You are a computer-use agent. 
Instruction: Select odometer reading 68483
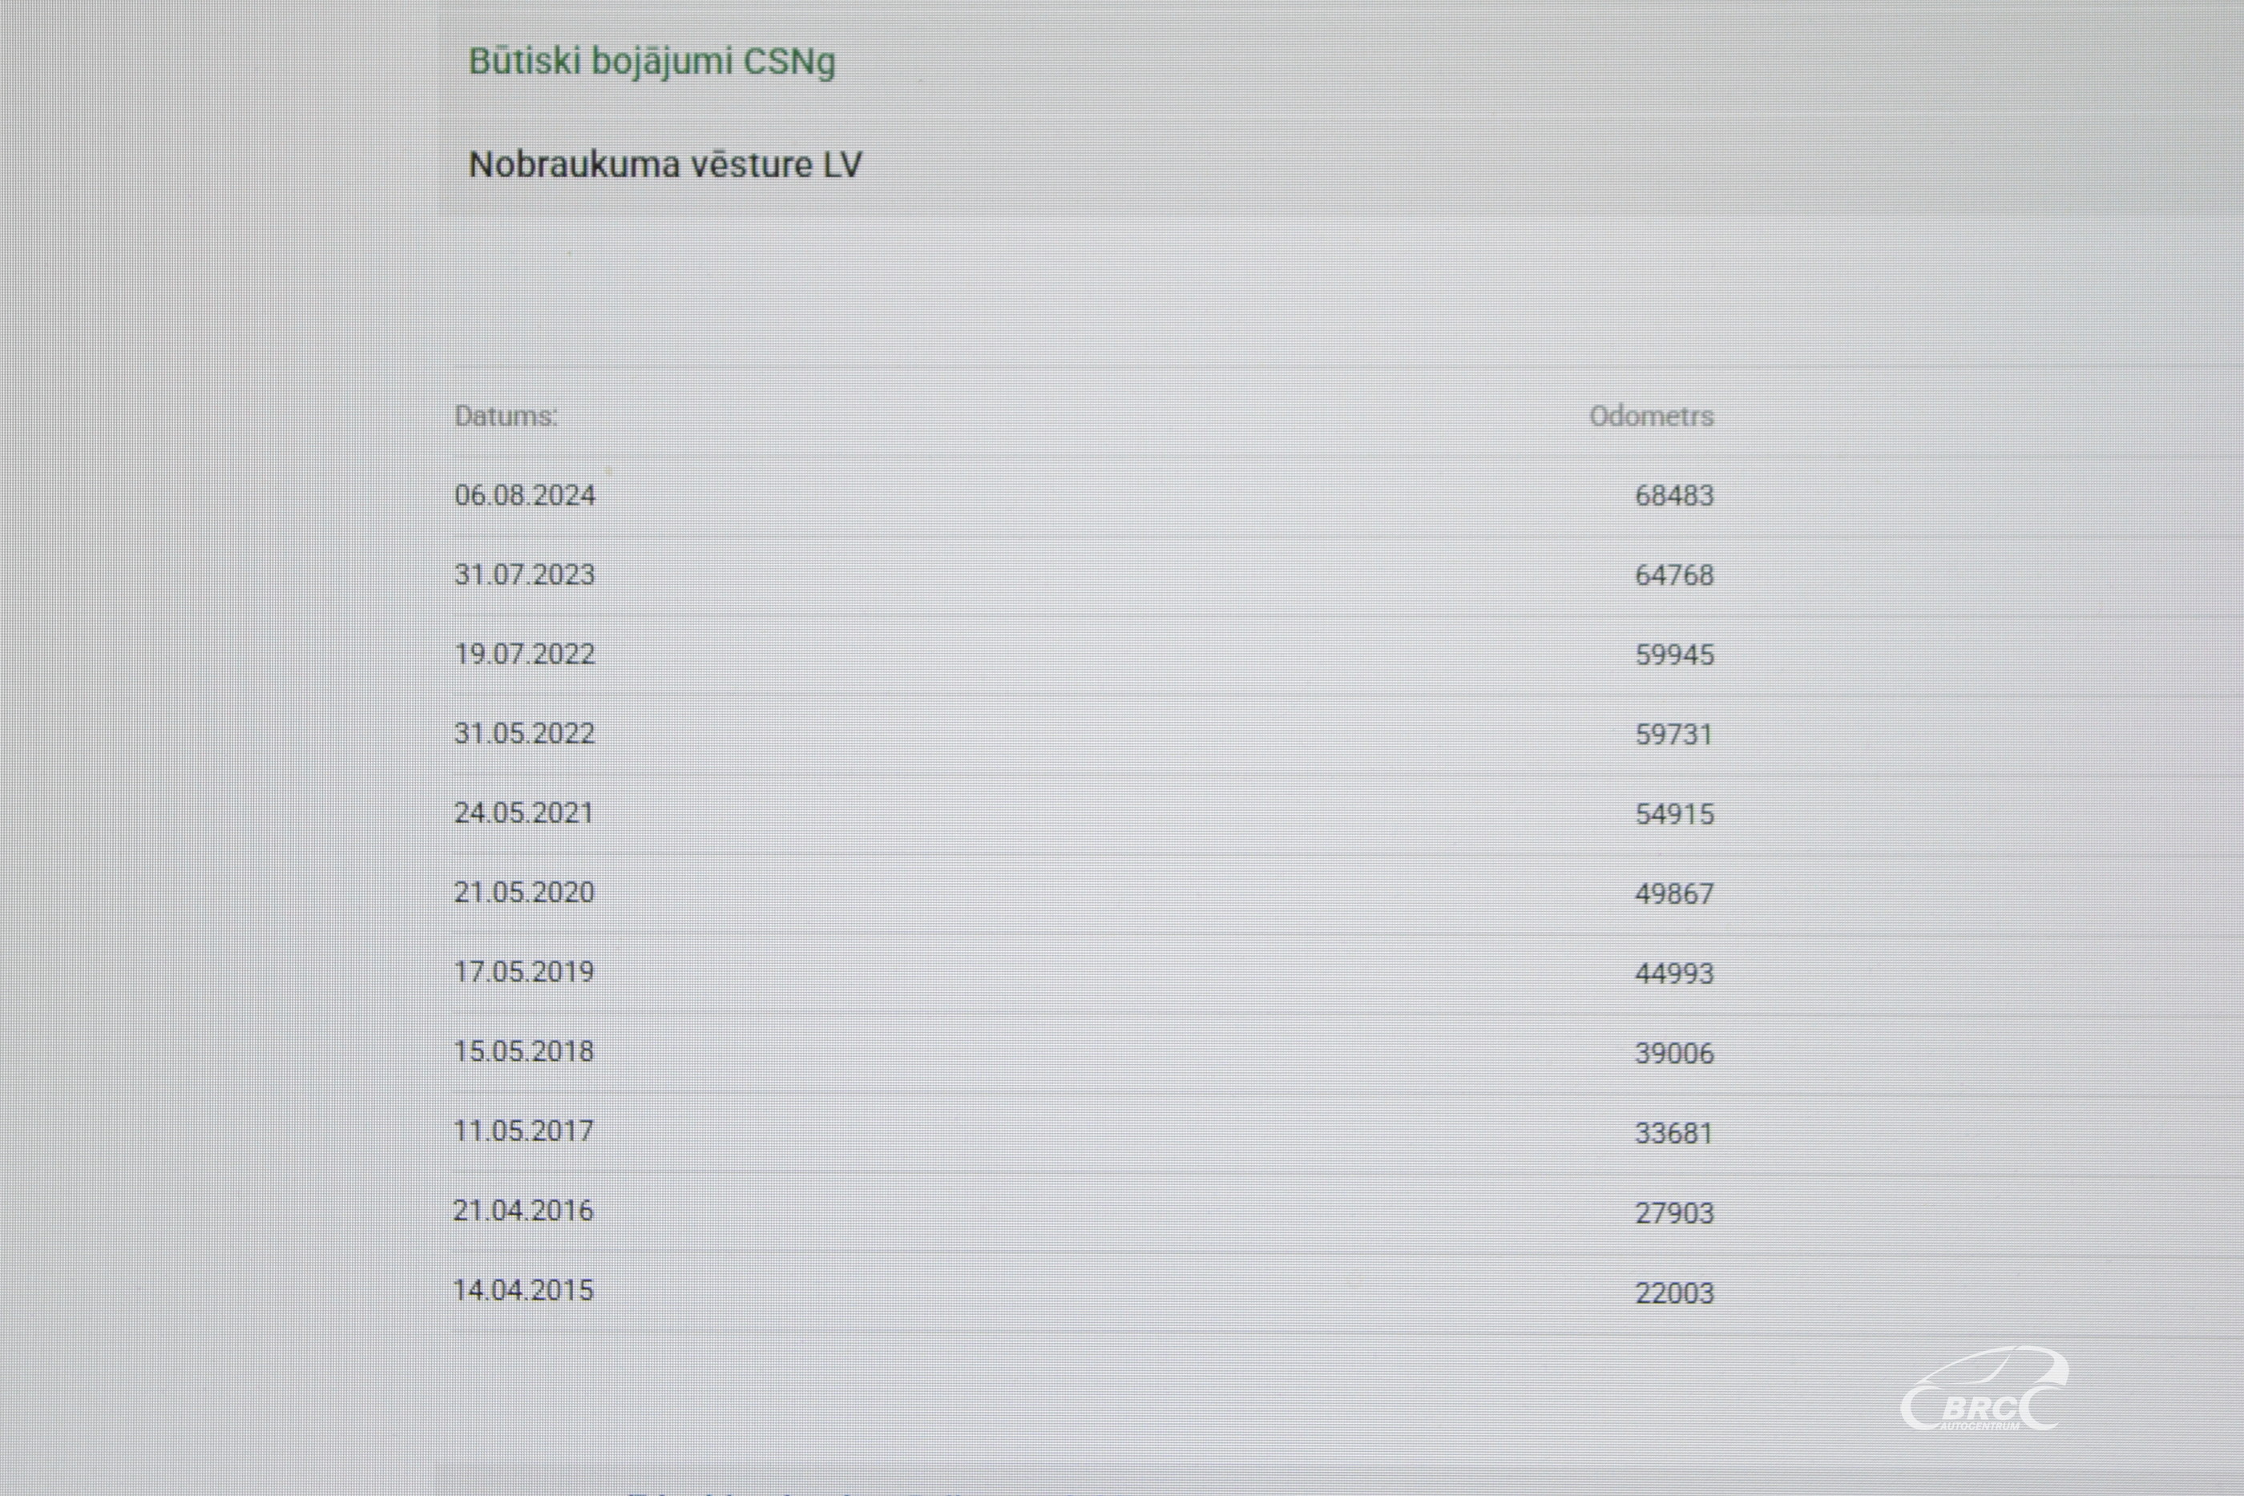[x=1674, y=495]
